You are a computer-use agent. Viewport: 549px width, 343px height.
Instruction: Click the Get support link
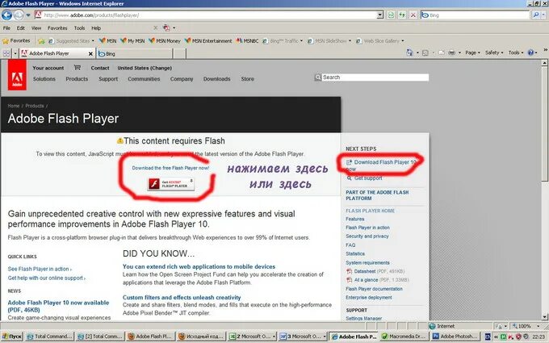tap(368, 178)
